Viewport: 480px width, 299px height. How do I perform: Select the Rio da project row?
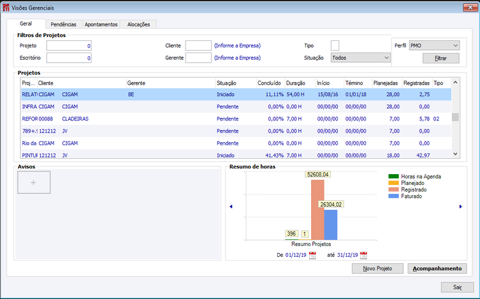[236, 143]
